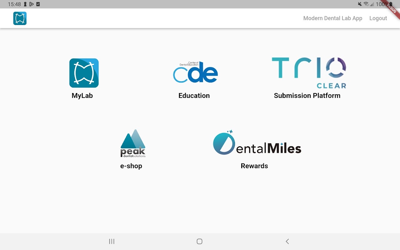Image resolution: width=400 pixels, height=250 pixels.
Task: Tap the muted sound status icon
Action: [360, 4]
